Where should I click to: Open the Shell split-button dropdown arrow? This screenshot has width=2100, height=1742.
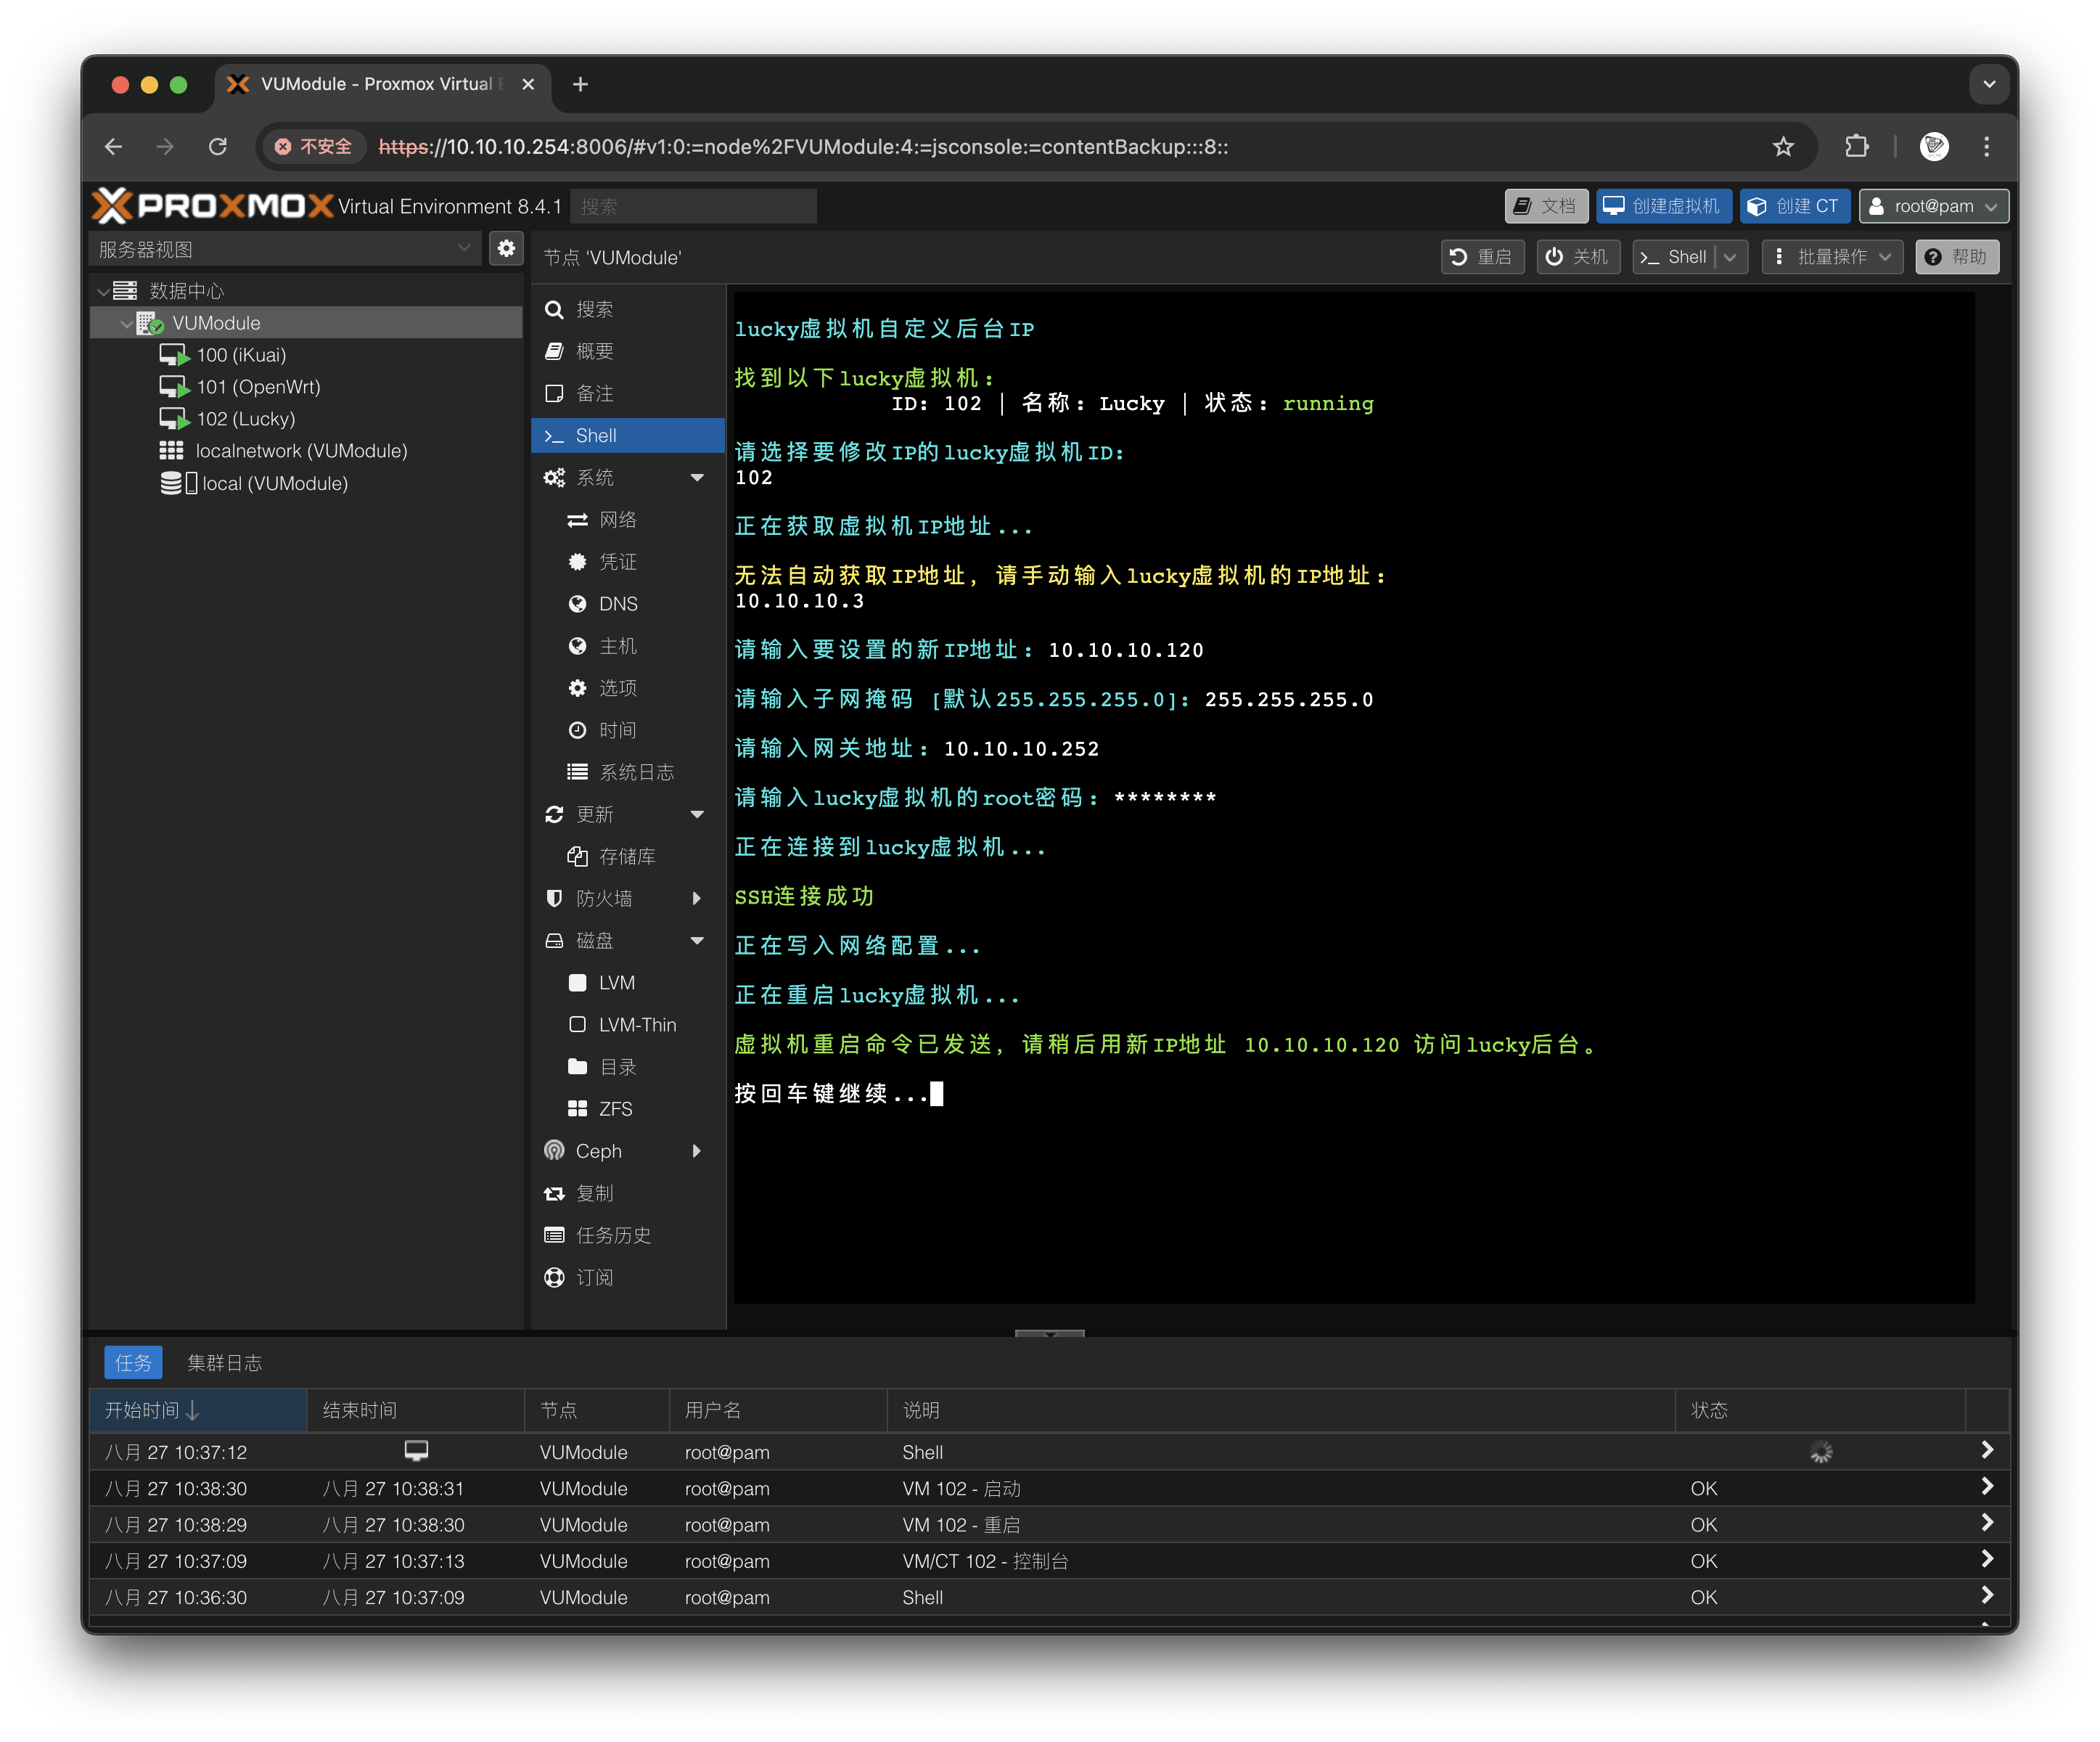(x=1731, y=257)
